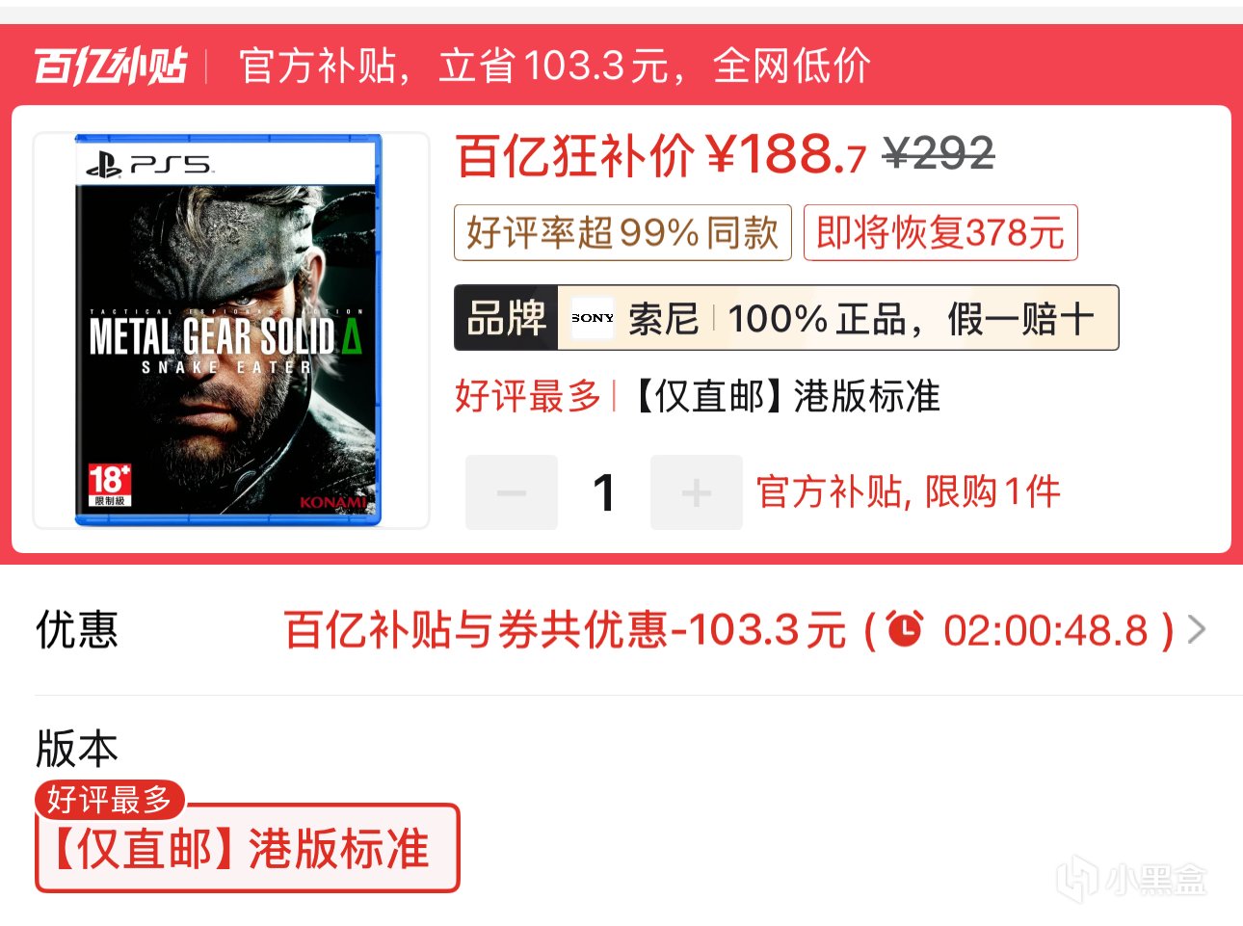
Task: Click the 好评最多 badge above version option
Action: tap(109, 799)
